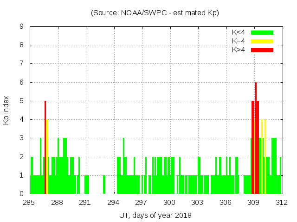This screenshot has height=222, width=297.
Task: Click the x-axis tick label 294
Action: pos(113,203)
